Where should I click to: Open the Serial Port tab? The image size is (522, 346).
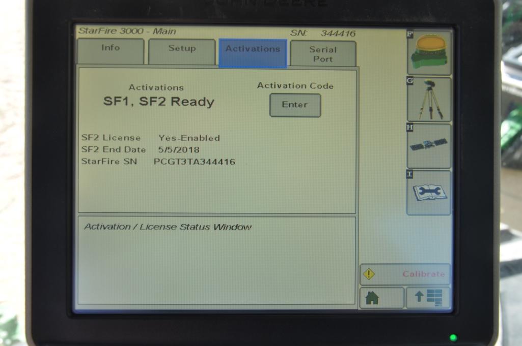coord(323,54)
